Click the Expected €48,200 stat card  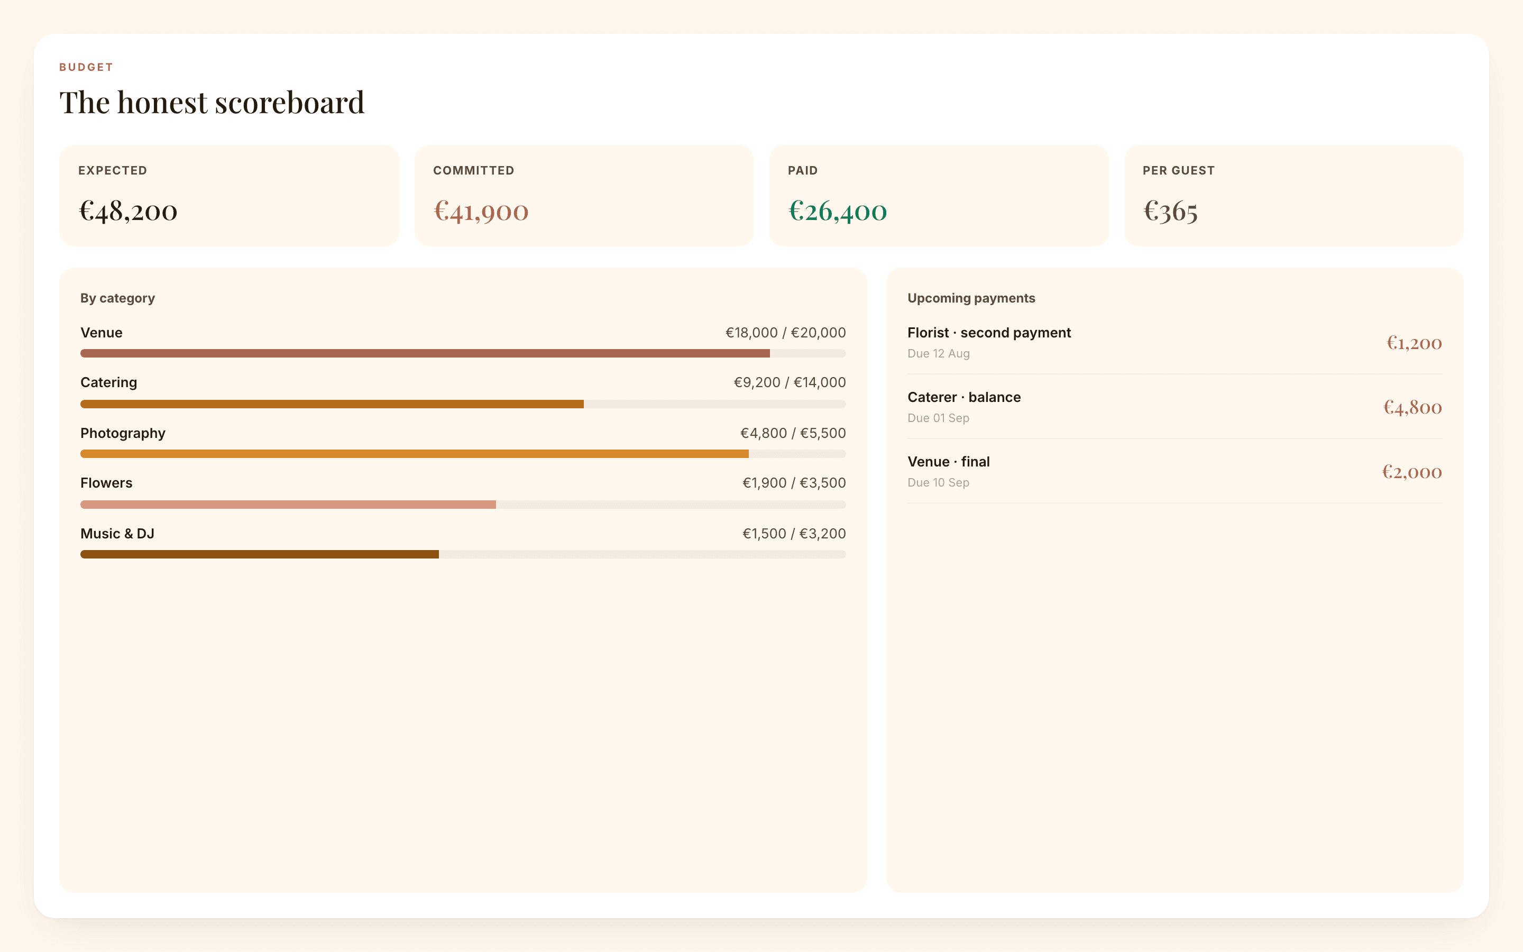229,196
